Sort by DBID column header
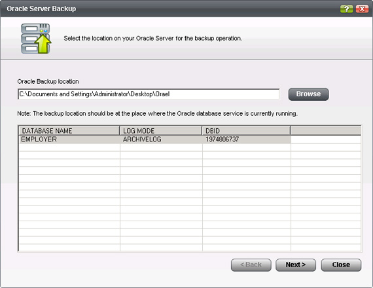 coord(246,131)
